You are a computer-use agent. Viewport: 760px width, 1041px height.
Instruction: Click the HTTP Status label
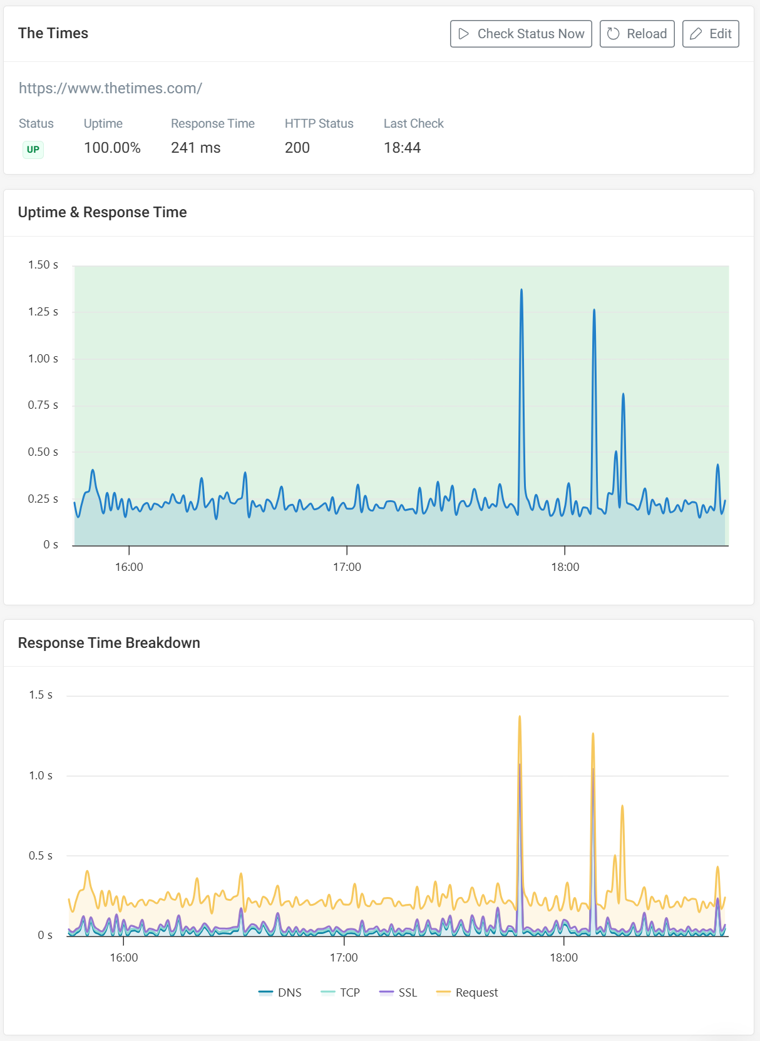pyautogui.click(x=319, y=123)
